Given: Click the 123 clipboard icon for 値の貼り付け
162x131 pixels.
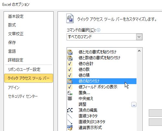Looking at the screenshot, I should click(70, 81).
